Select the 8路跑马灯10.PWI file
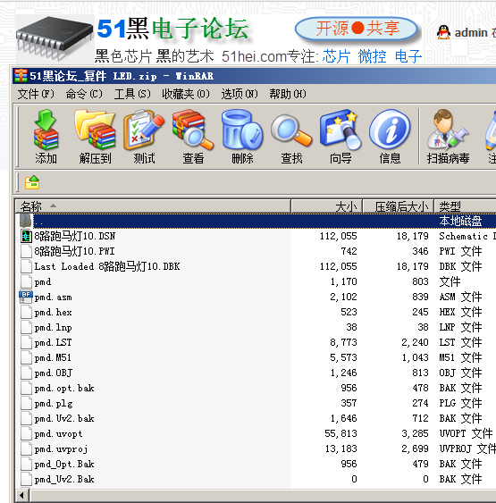 [x=74, y=251]
